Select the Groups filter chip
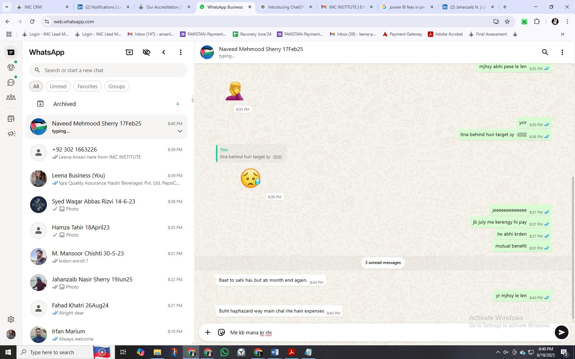The width and height of the screenshot is (575, 359). pos(117,86)
